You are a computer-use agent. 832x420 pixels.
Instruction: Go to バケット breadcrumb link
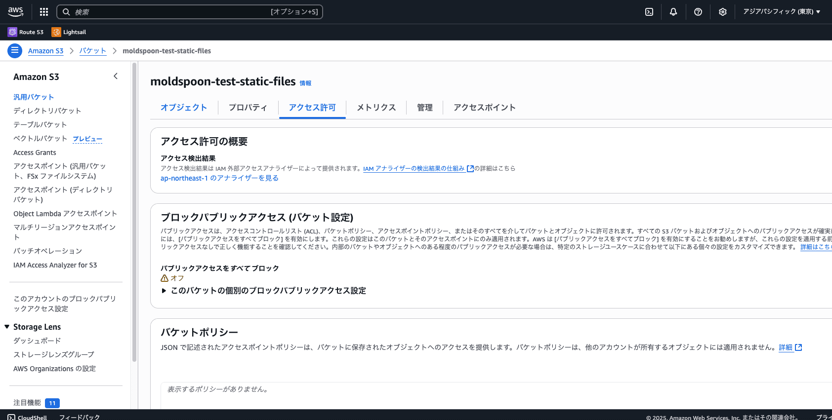pyautogui.click(x=93, y=51)
